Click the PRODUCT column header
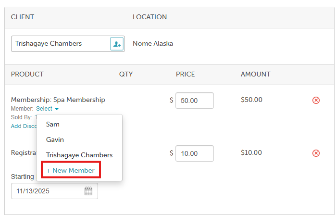336x215 pixels. 27,74
